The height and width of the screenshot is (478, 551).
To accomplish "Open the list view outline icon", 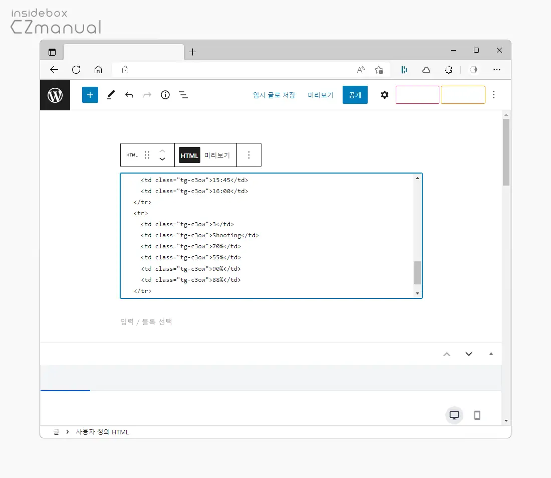I will click(x=183, y=95).
